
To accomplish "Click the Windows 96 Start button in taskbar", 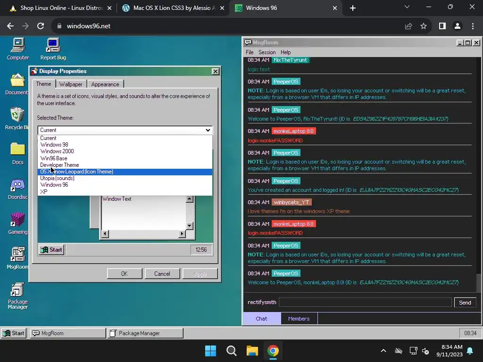I will [x=14, y=333].
